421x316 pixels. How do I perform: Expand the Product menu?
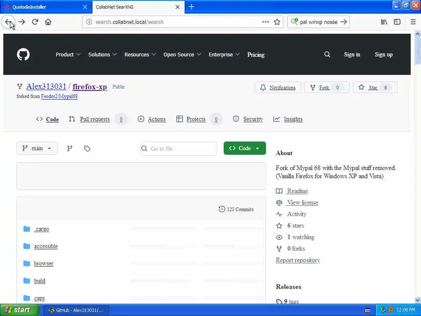click(68, 55)
